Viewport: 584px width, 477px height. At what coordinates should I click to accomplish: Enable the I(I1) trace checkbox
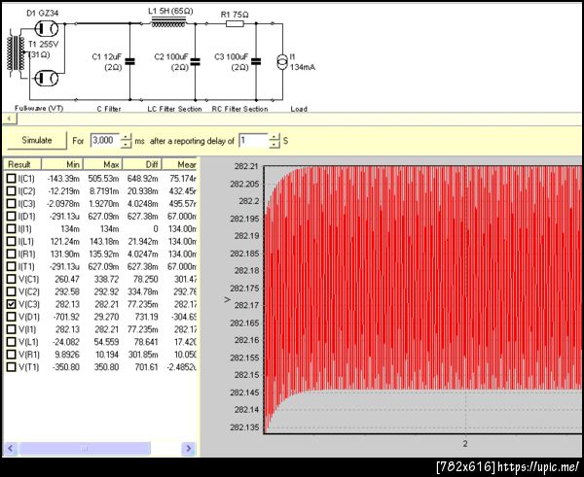click(x=12, y=229)
